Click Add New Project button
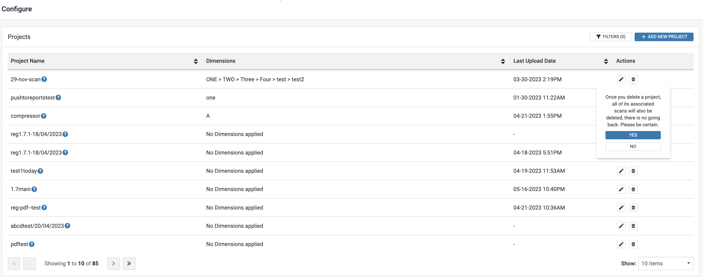The image size is (703, 277). pyautogui.click(x=664, y=37)
